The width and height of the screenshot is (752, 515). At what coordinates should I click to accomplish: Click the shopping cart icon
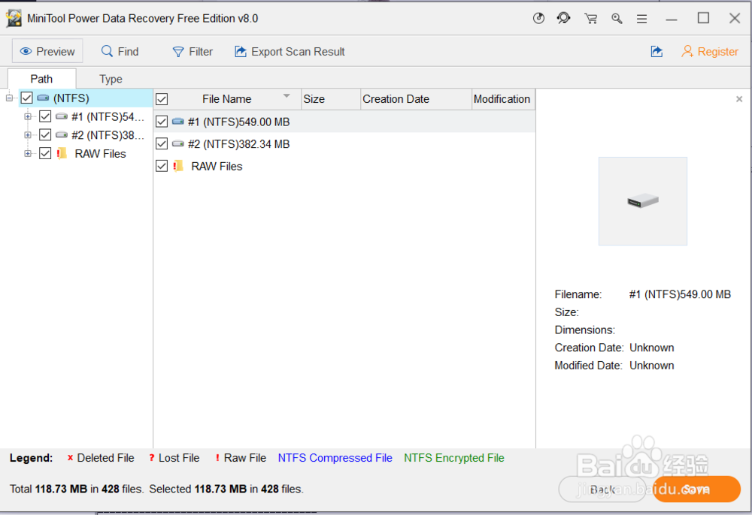tap(591, 19)
